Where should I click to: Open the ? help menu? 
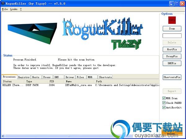tap(21, 9)
